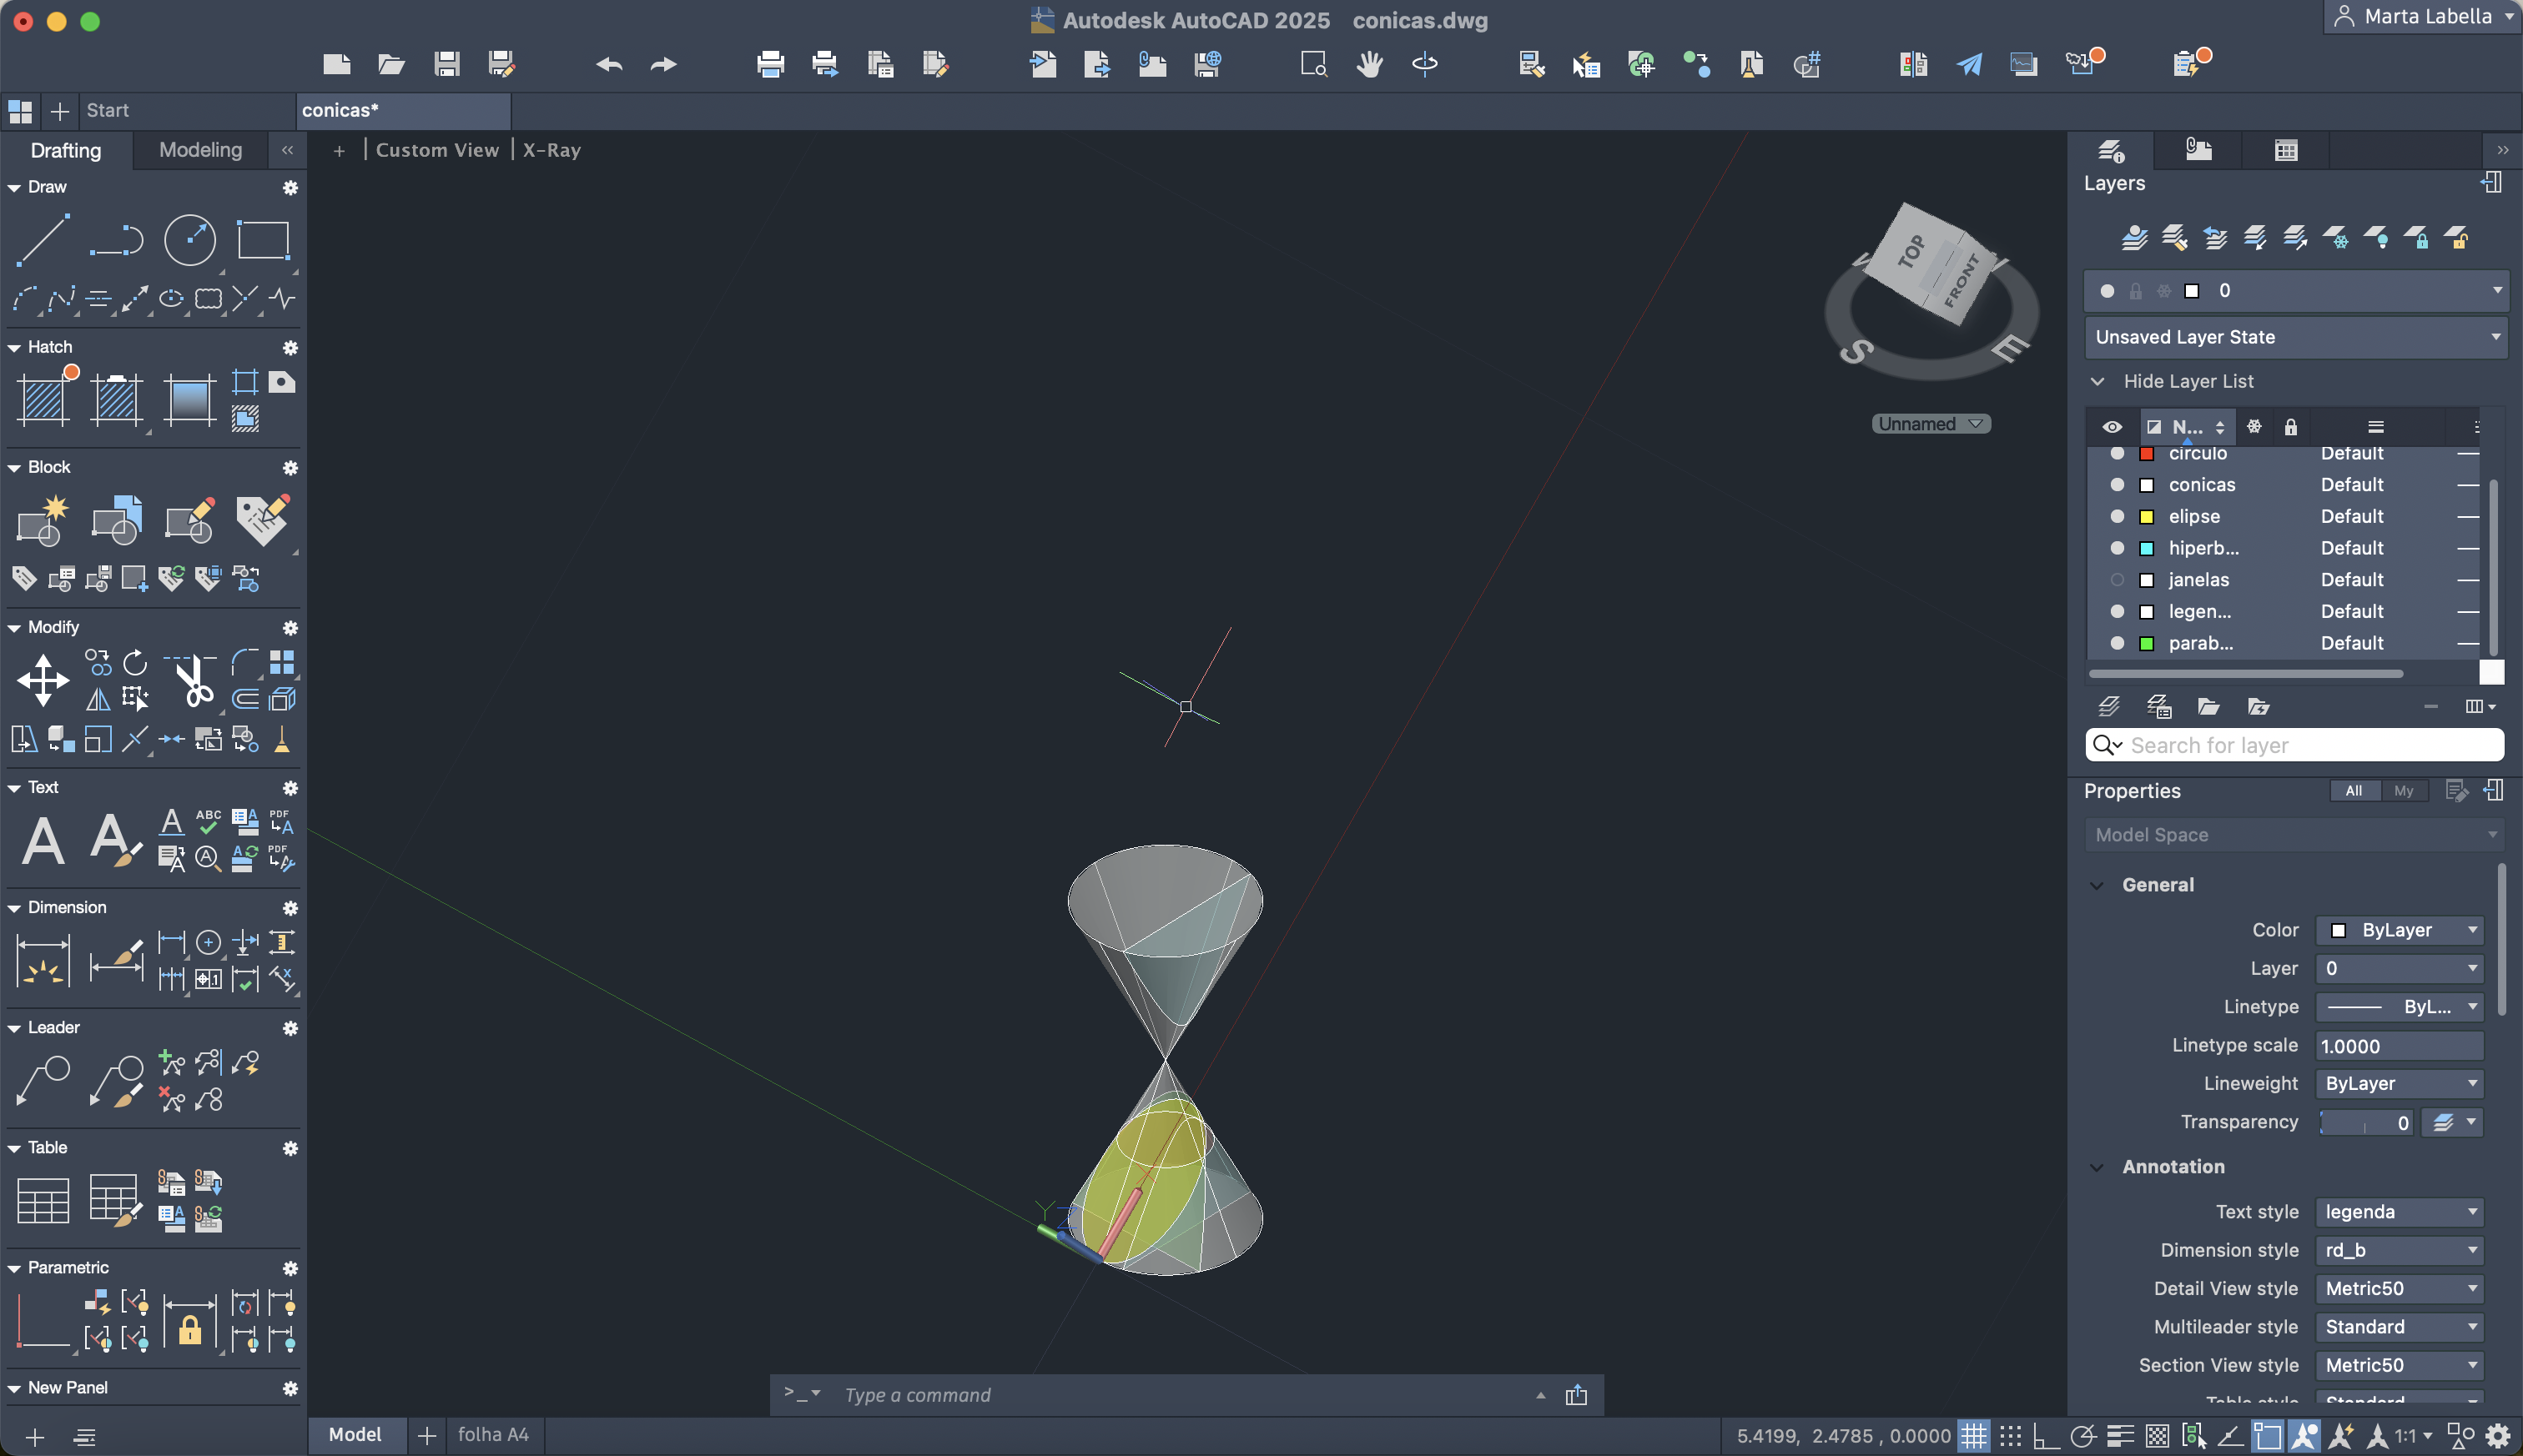Image resolution: width=2523 pixels, height=1456 pixels.
Task: Toggle visibility of elipse layer
Action: click(2117, 516)
